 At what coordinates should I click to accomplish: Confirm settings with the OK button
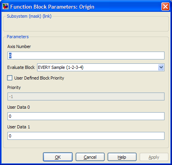58,157
